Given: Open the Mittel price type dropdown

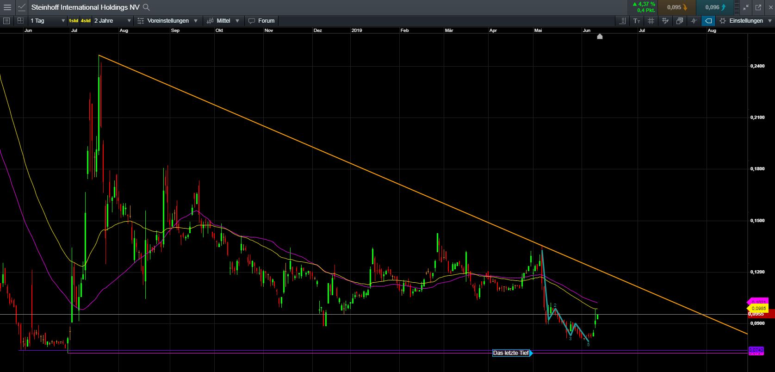Looking at the screenshot, I should (223, 21).
